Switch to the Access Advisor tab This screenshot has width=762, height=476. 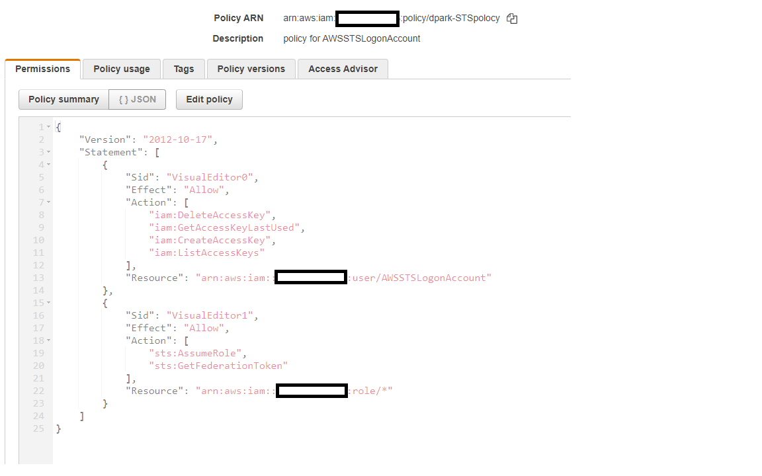343,69
